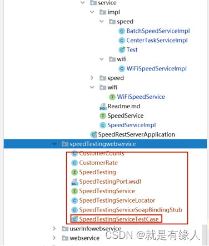Click the service folder icon
209x246 pixels.
pos(93,3)
